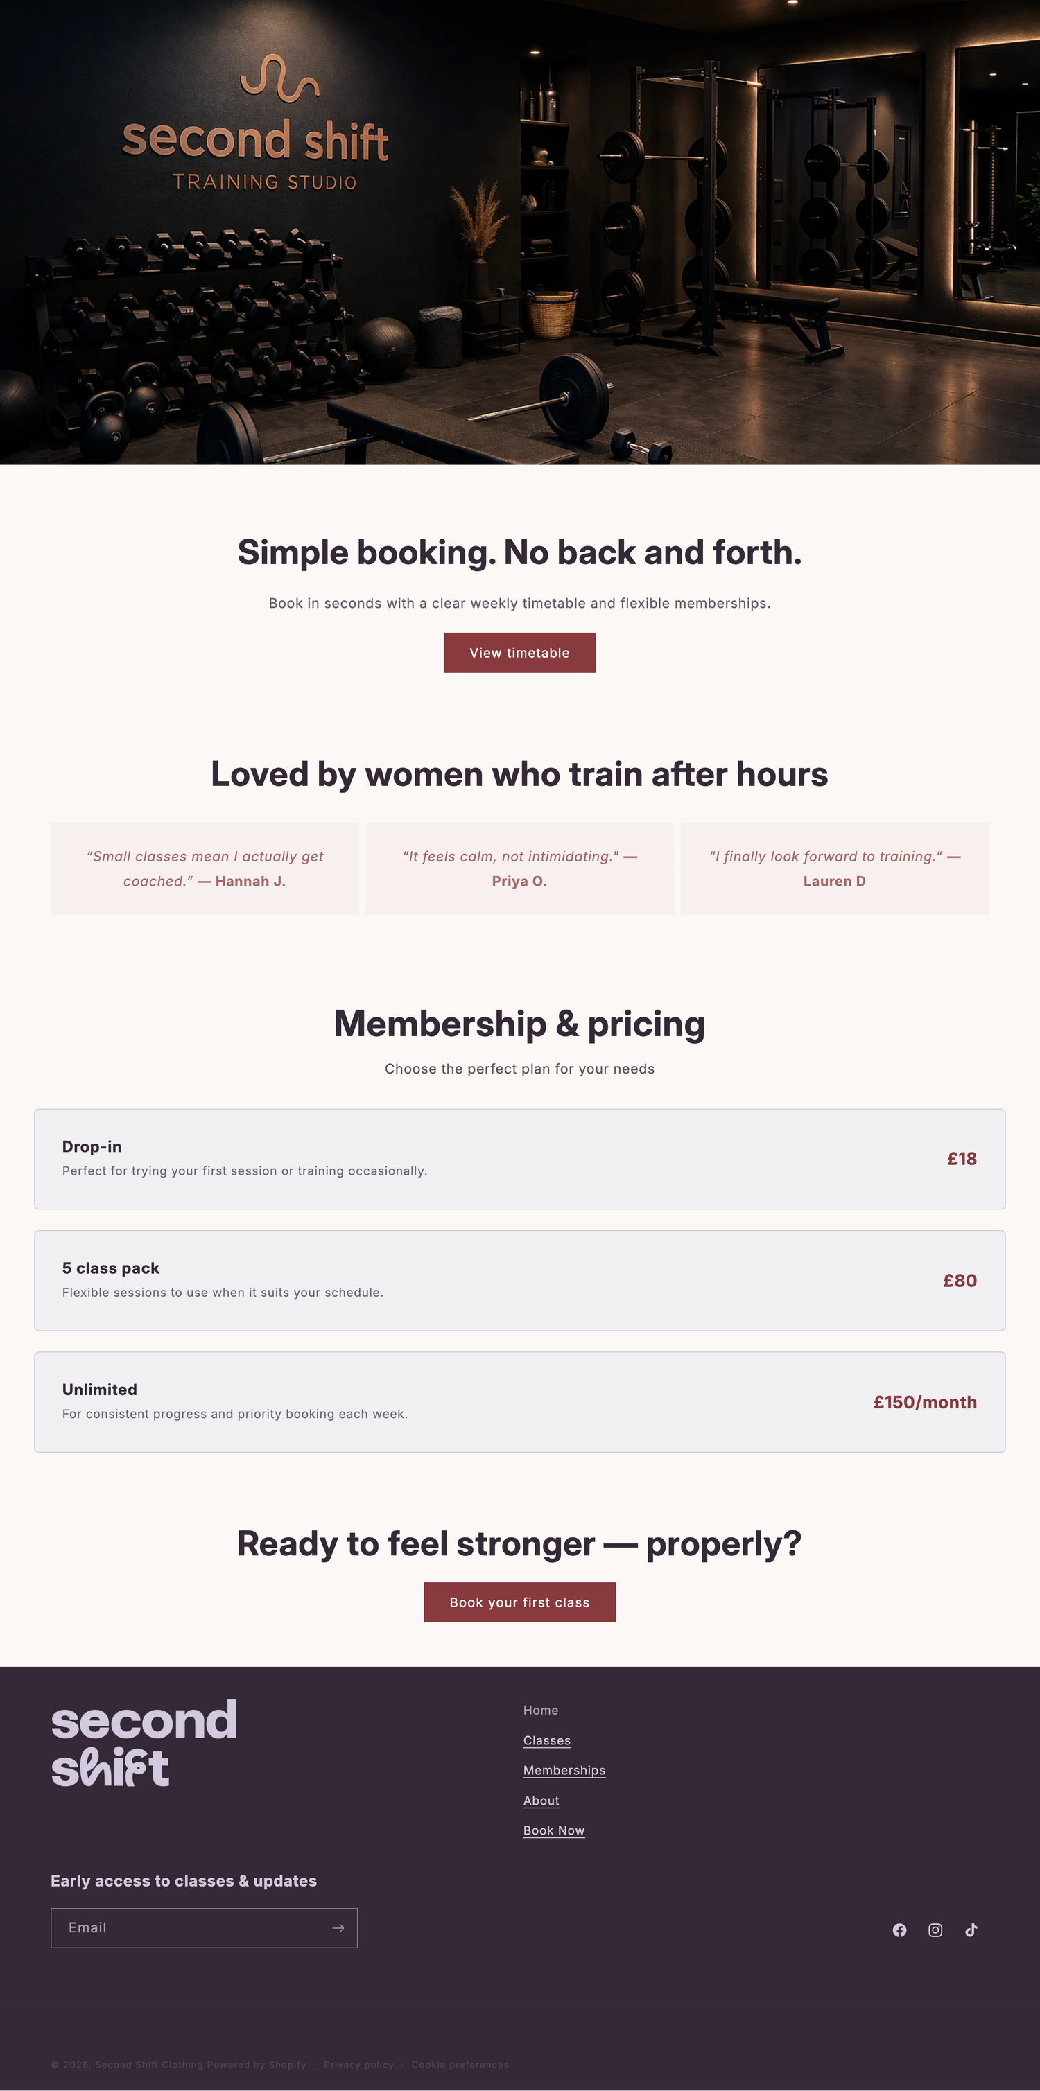
Task: Go to Home in footer menu
Action: click(x=541, y=1711)
